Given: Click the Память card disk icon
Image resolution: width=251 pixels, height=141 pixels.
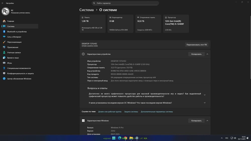Looking at the screenshot, I should click(x=83, y=17).
